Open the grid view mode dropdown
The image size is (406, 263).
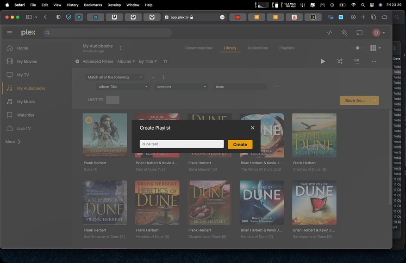pyautogui.click(x=375, y=48)
